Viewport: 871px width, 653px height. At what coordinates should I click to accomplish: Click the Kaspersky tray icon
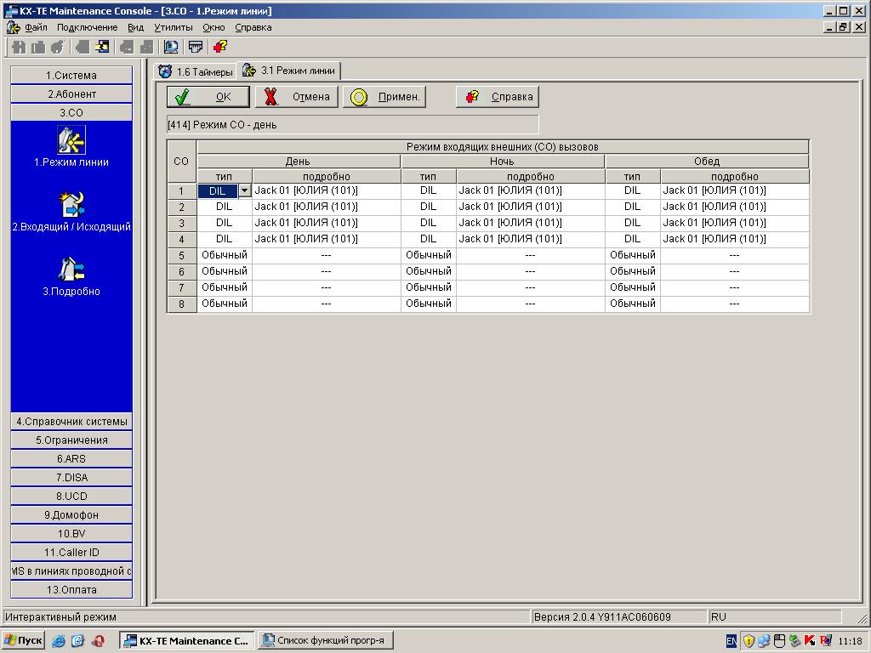[810, 641]
